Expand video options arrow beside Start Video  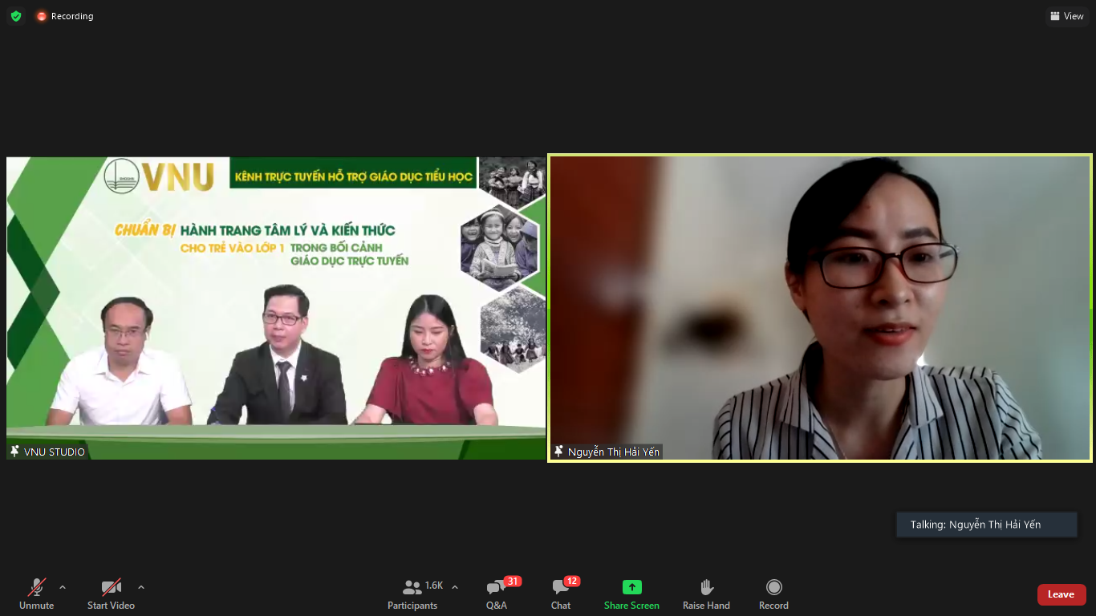tap(141, 587)
